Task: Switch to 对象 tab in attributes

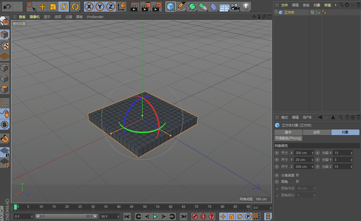Action: click(x=345, y=132)
